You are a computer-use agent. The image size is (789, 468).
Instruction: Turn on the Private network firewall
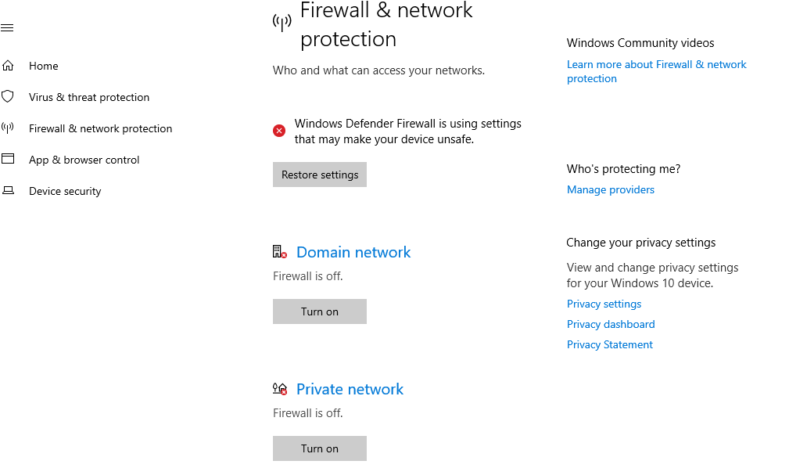(x=320, y=448)
